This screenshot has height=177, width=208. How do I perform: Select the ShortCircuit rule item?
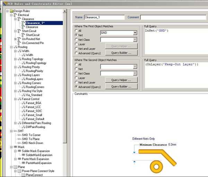pyautogui.click(x=33, y=35)
